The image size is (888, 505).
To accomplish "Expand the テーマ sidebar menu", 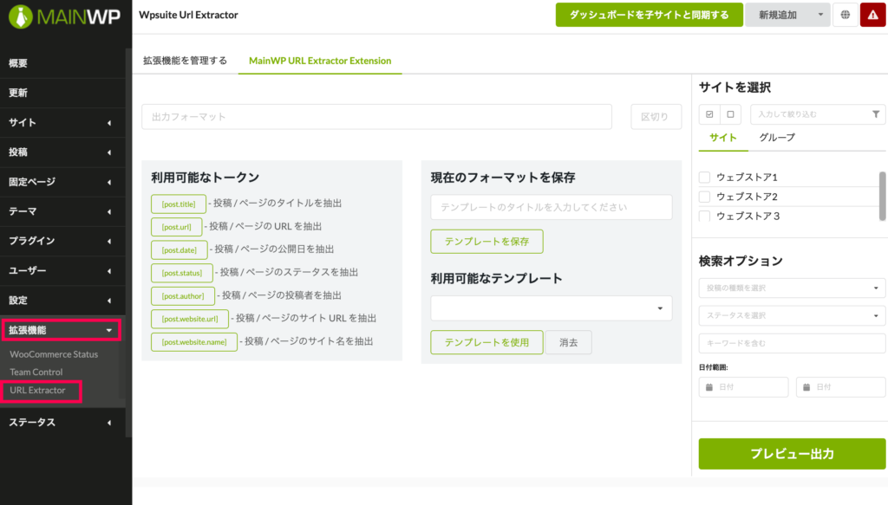I will 62,211.
